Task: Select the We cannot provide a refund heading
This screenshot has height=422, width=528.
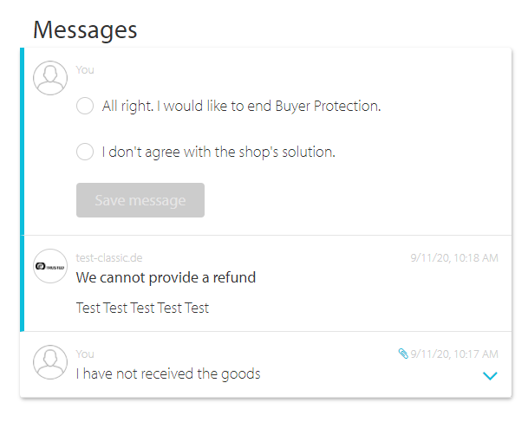Action: click(166, 277)
